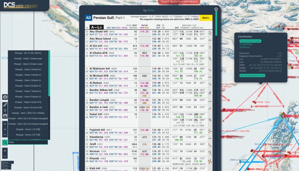Click the Khasab OOKB airport name
299x171 pixels.
(x=94, y=158)
